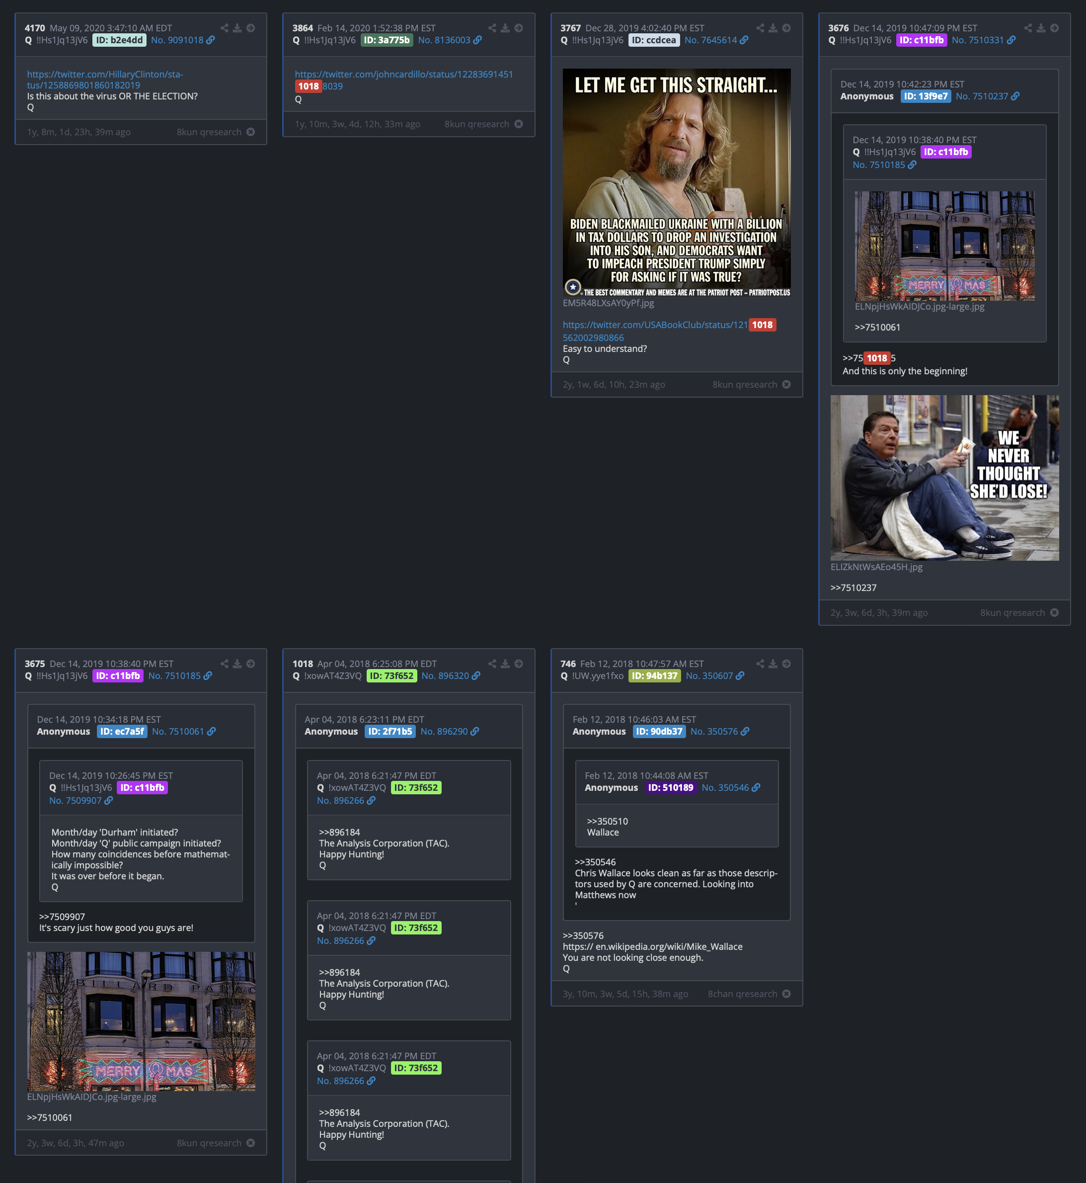This screenshot has width=1086, height=1183.
Task: Click the >>7510237 reply reference in post 3676
Action: coord(853,588)
